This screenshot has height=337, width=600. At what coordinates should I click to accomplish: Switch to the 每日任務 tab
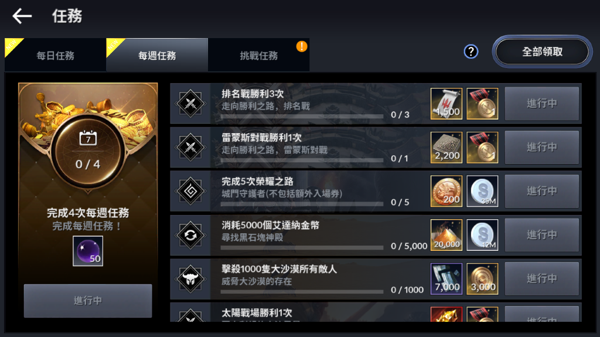pos(55,55)
